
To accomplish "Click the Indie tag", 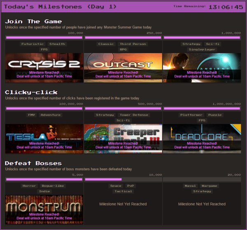I will click(x=44, y=191).
